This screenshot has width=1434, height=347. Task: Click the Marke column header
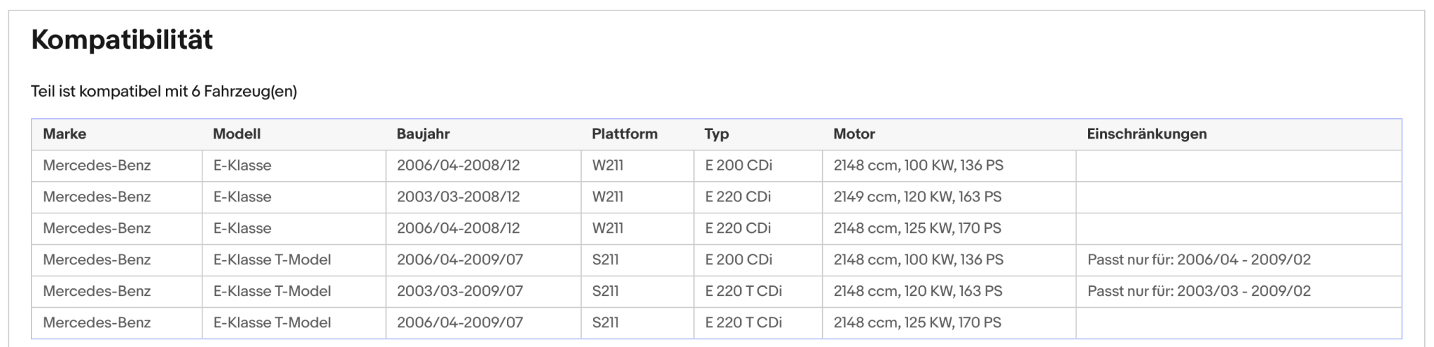64,134
